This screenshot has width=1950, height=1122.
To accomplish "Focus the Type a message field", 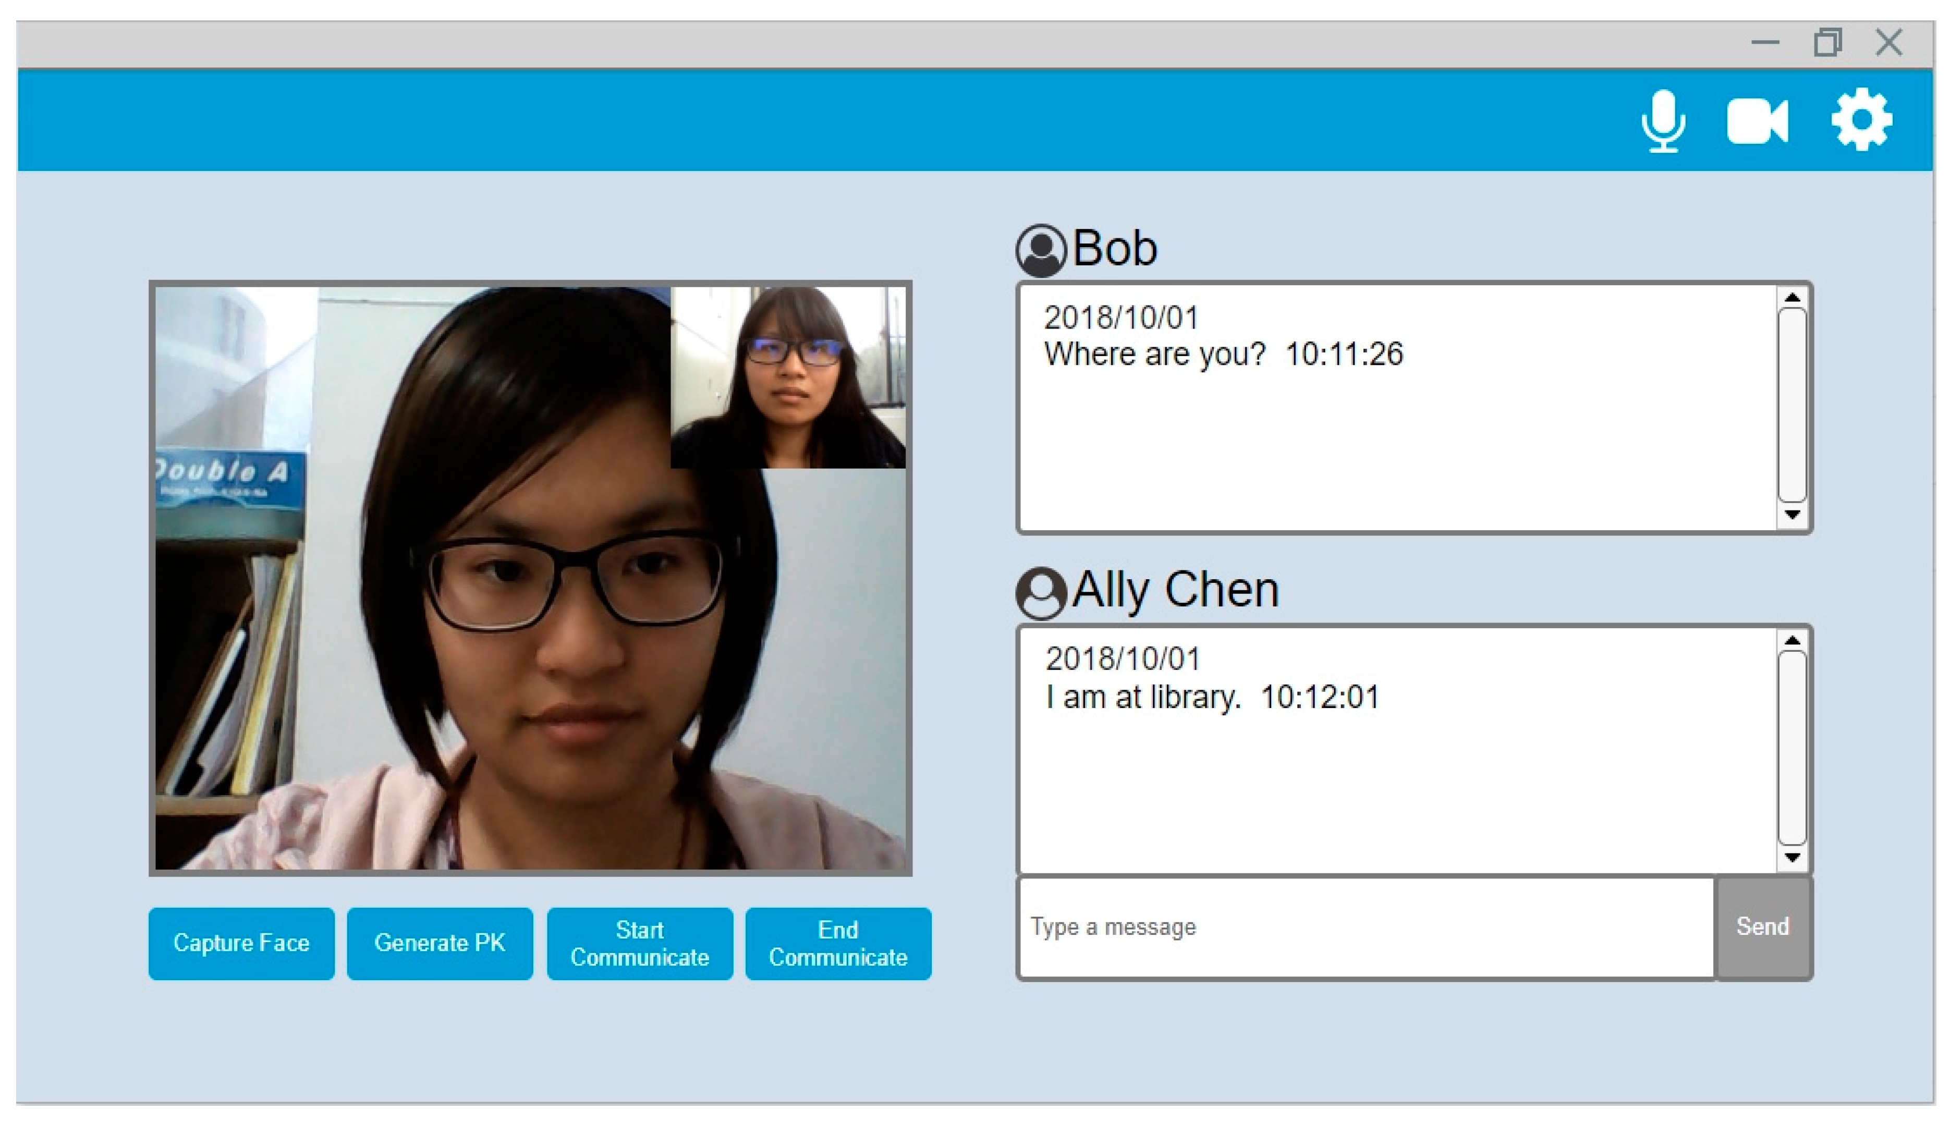I will pyautogui.click(x=1366, y=927).
